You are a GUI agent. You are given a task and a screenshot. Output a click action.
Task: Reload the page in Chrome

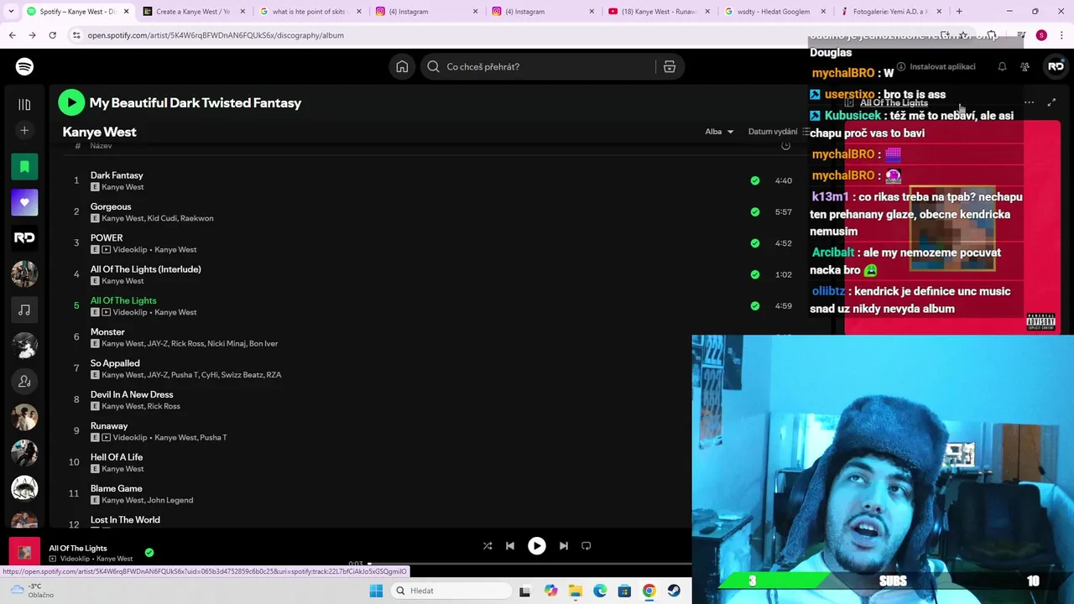point(52,35)
